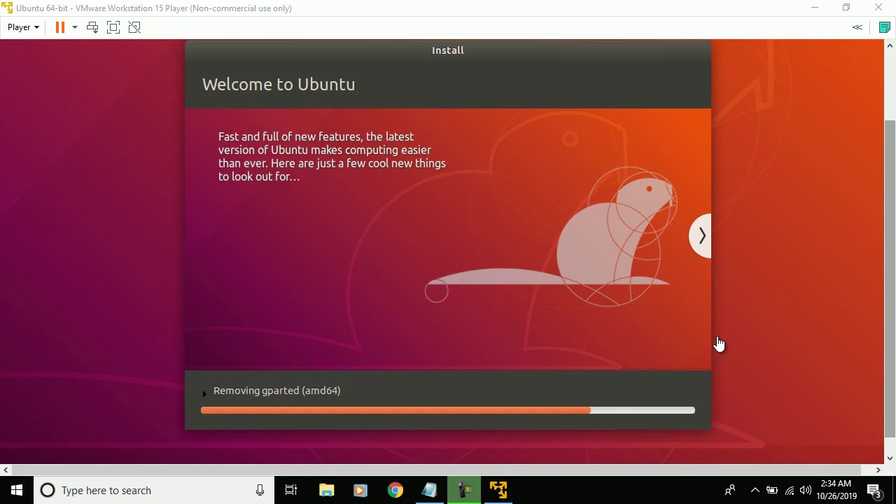
Task: Open the VMware green message log icon
Action: pyautogui.click(x=884, y=27)
